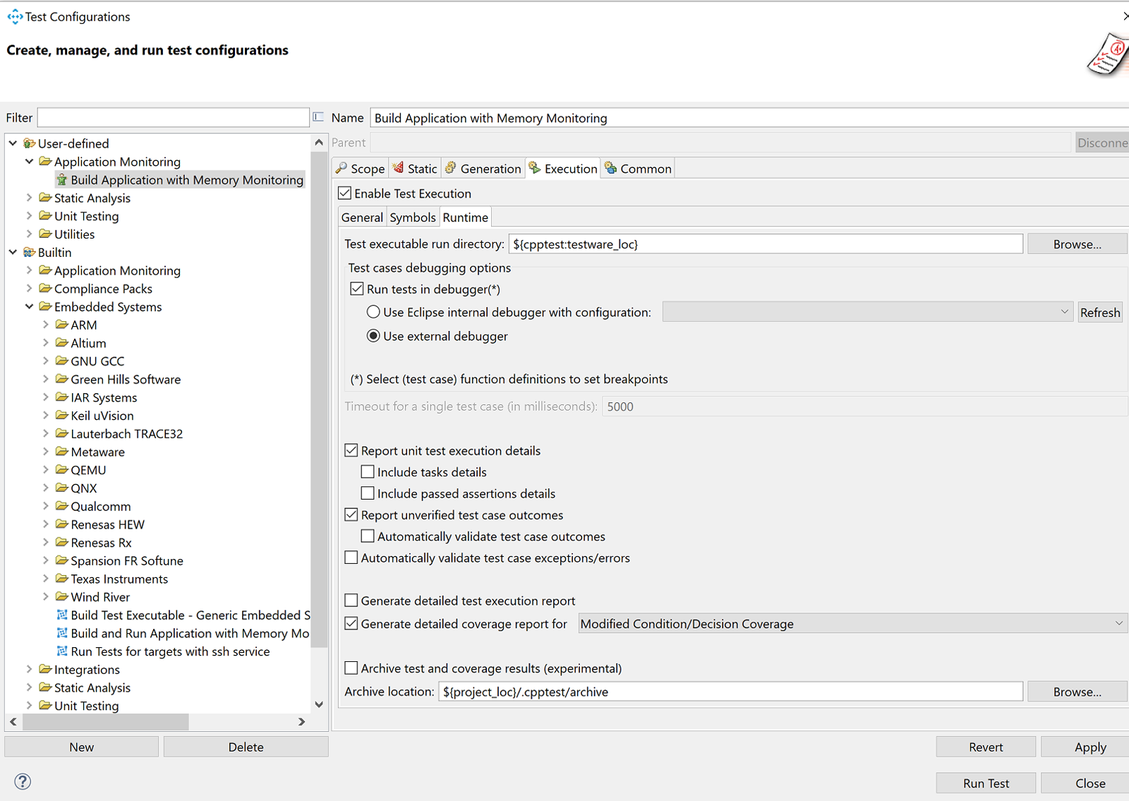This screenshot has height=801, width=1129.
Task: Click the Lauterbach TRACE32 folder icon
Action: click(x=62, y=433)
